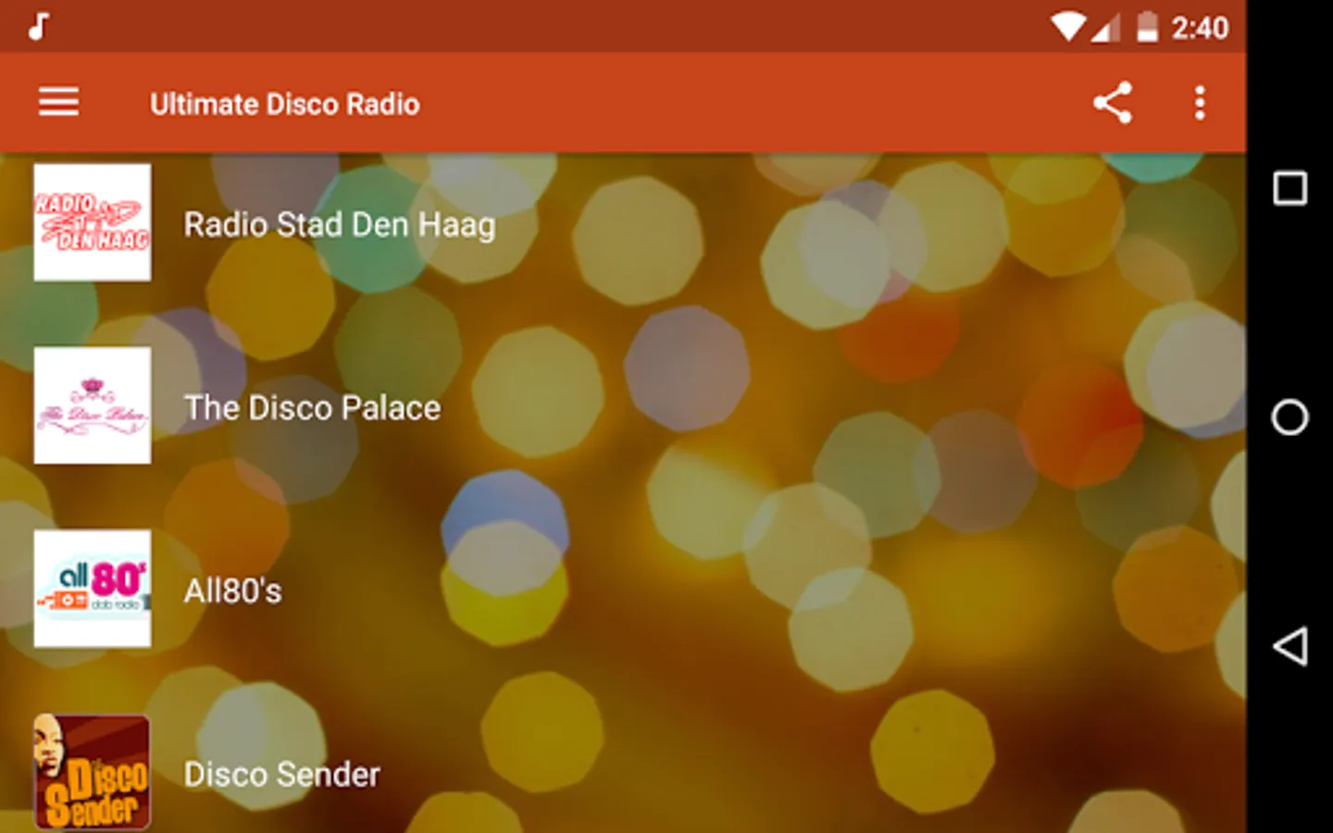Open the Radio Stad Den Haag logo
The width and height of the screenshot is (1333, 833).
click(93, 222)
